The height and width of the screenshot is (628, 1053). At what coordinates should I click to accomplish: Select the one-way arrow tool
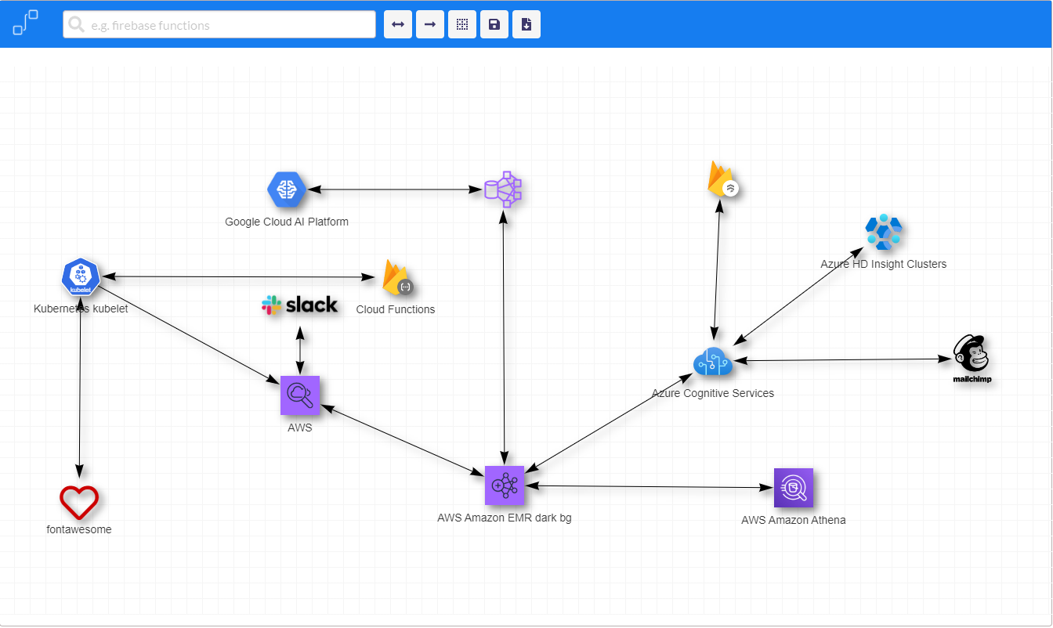tap(430, 24)
